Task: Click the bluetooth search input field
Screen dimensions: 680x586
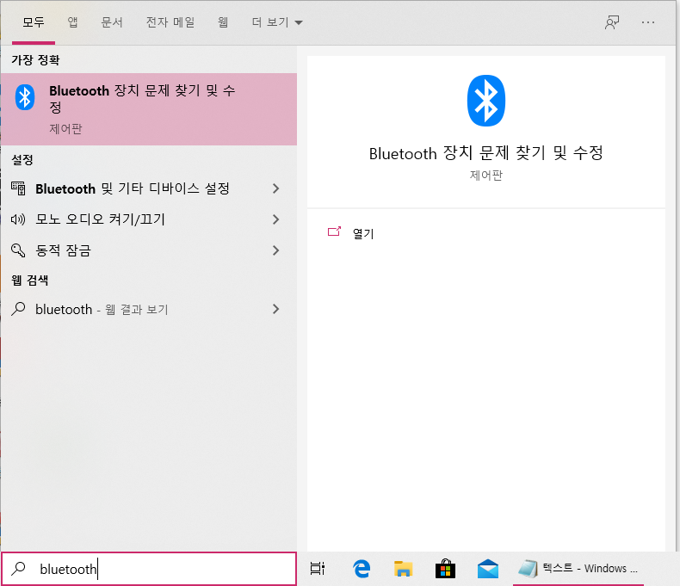Action: pyautogui.click(x=149, y=569)
